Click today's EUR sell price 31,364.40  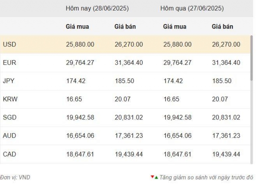[x=128, y=63]
